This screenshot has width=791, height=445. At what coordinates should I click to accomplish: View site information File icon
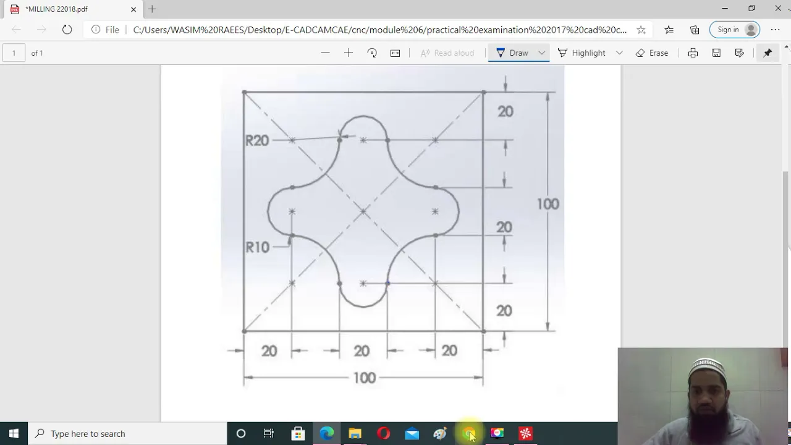[105, 30]
